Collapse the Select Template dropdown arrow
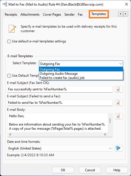Image resolution: width=131 pixels, height=176 pixels. coord(121,64)
